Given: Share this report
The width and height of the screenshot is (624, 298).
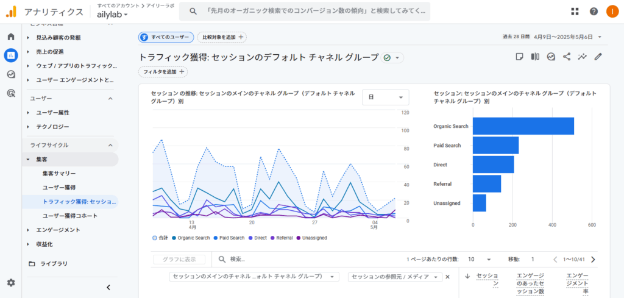Looking at the screenshot, I should [x=567, y=57].
